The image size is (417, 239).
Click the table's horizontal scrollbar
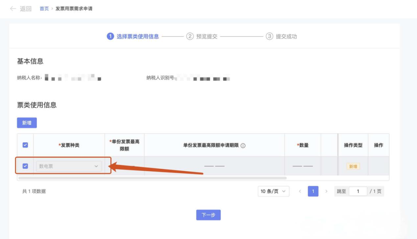(153, 178)
